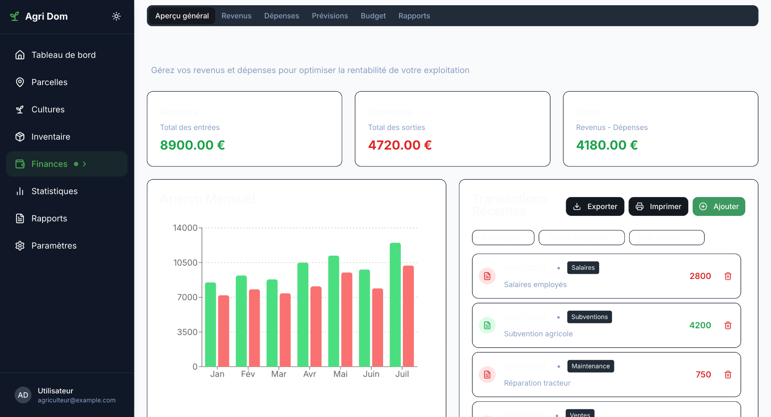Delete the Subvention agricole transaction
The width and height of the screenshot is (771, 417).
tap(728, 325)
